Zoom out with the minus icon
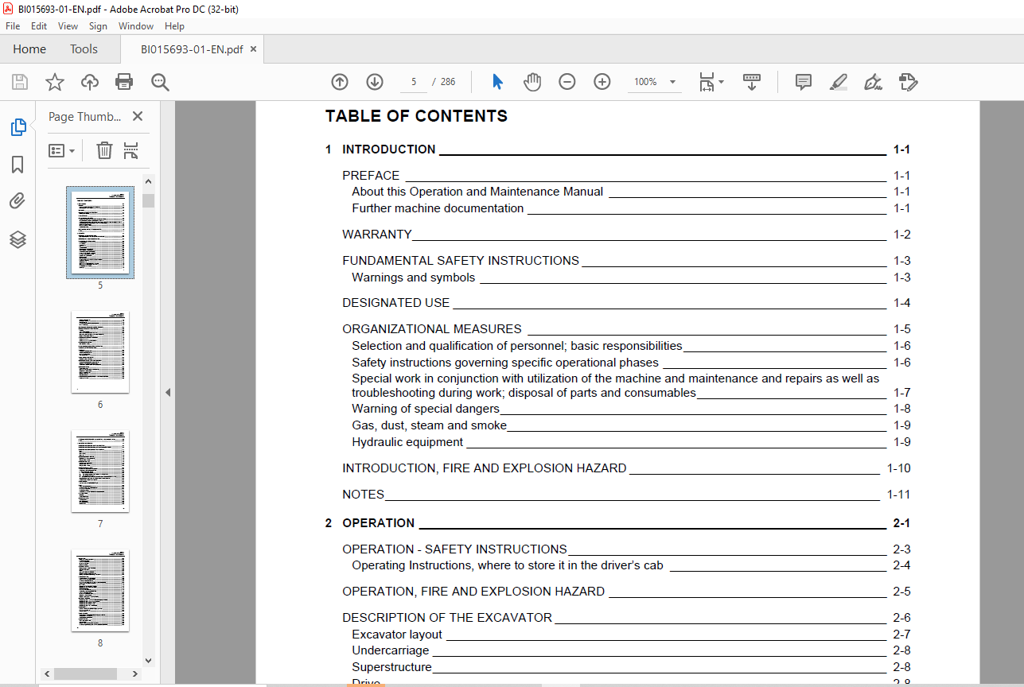The width and height of the screenshot is (1024, 687). pos(567,82)
